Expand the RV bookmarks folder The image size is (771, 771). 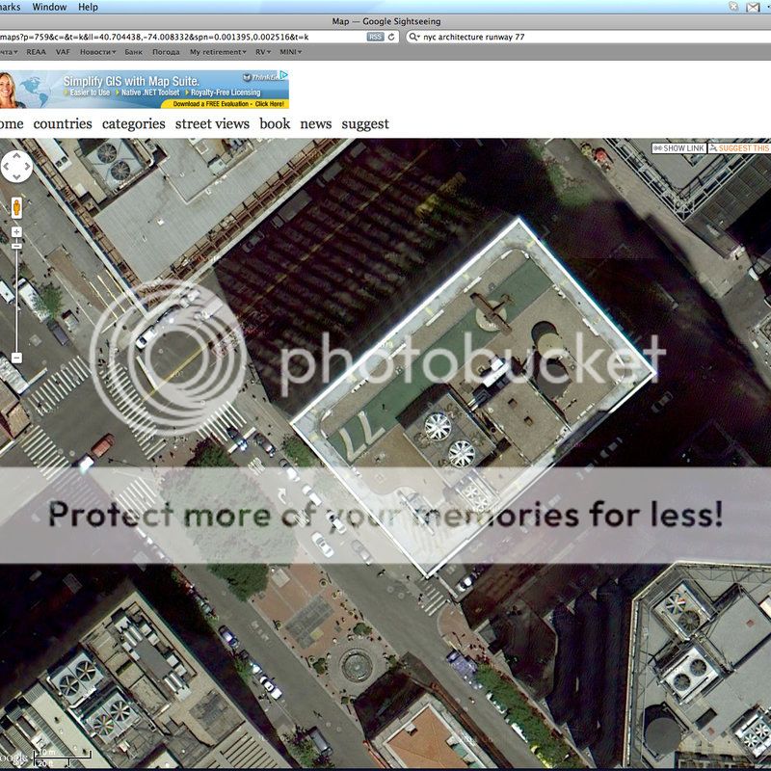coord(263,52)
